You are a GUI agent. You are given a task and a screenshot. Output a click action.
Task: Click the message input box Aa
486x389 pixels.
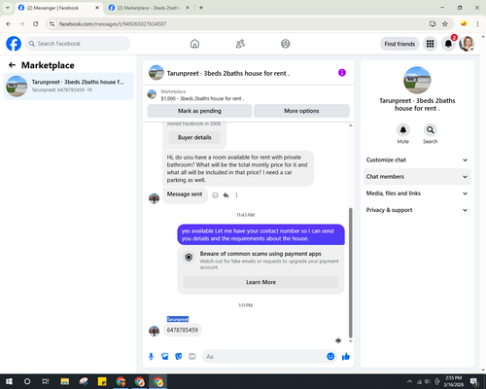tap(263, 357)
